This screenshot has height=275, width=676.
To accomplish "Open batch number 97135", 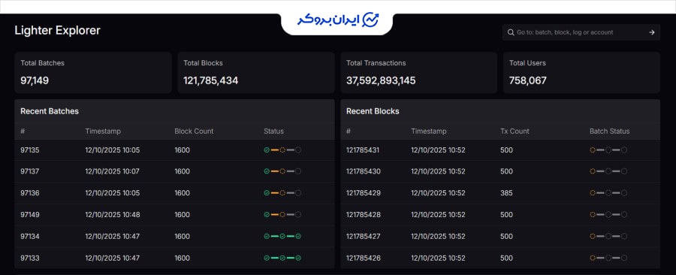I will coord(30,150).
